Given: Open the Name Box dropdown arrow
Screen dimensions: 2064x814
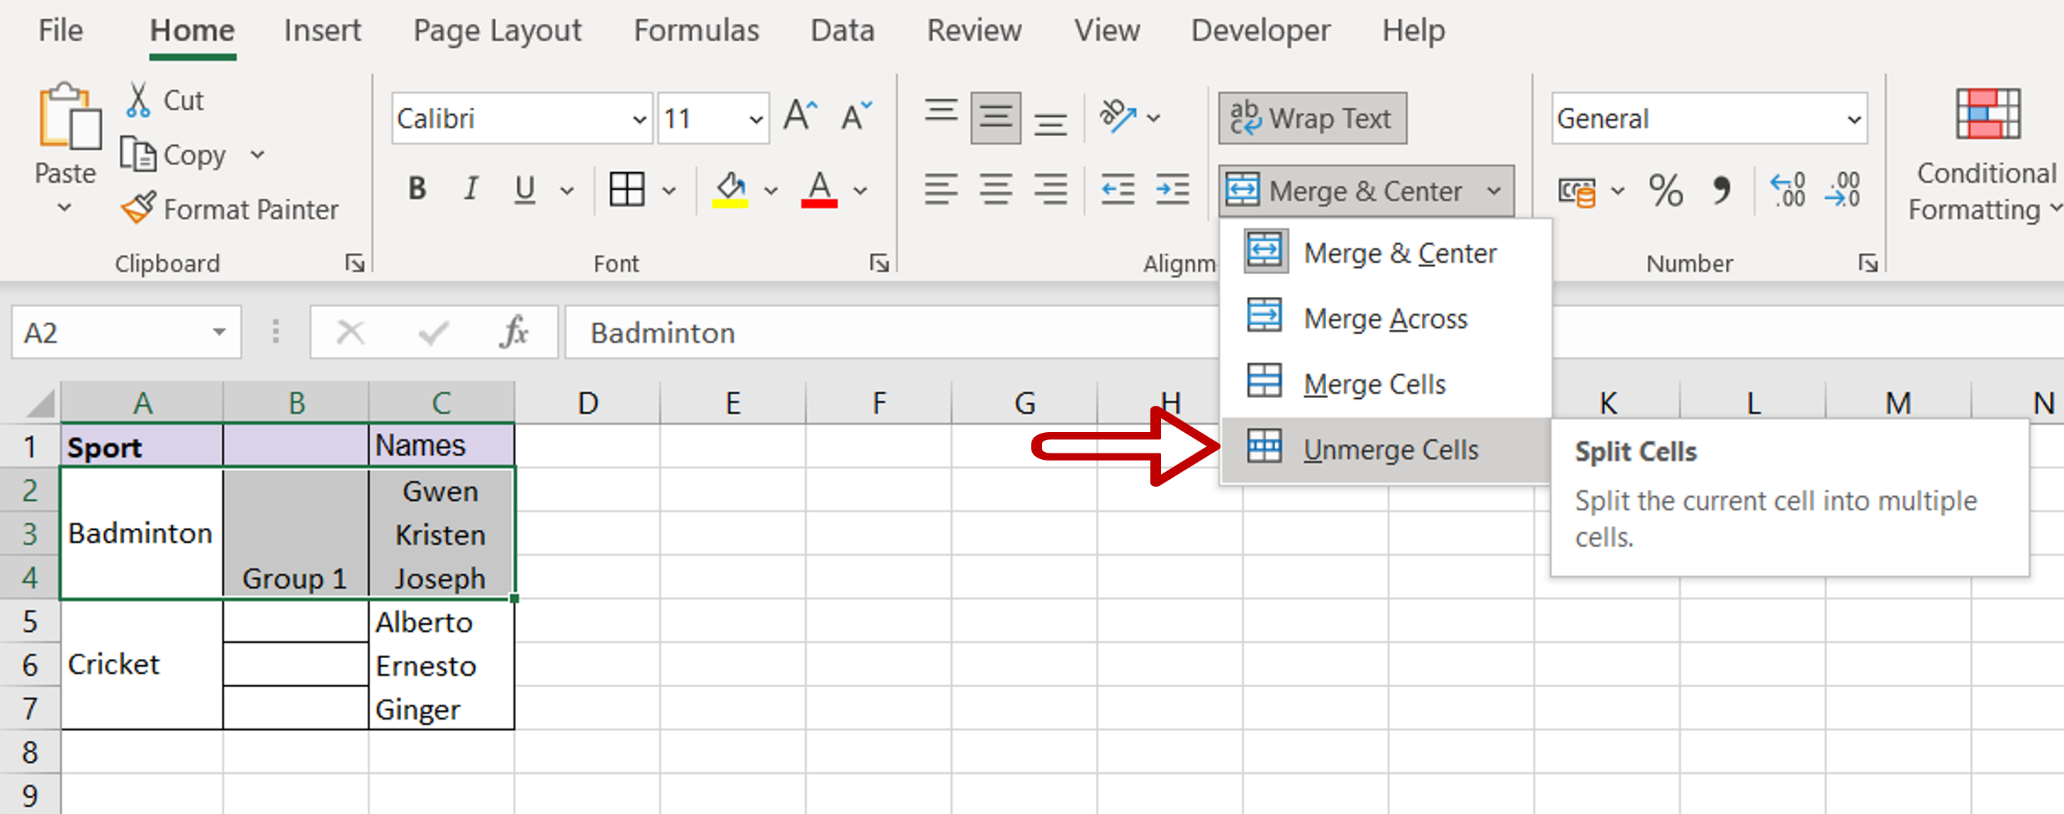Looking at the screenshot, I should click(219, 332).
